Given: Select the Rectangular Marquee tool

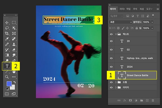Looking at the screenshot, I should coord(14,22).
